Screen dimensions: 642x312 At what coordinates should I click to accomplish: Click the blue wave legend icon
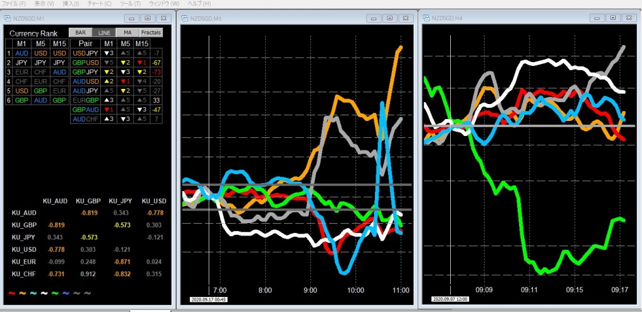coord(65,293)
